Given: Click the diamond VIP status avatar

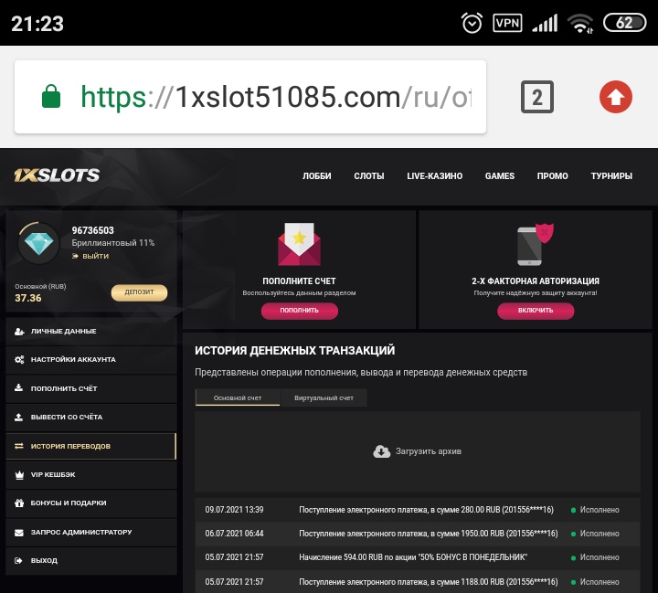Looking at the screenshot, I should [38, 243].
